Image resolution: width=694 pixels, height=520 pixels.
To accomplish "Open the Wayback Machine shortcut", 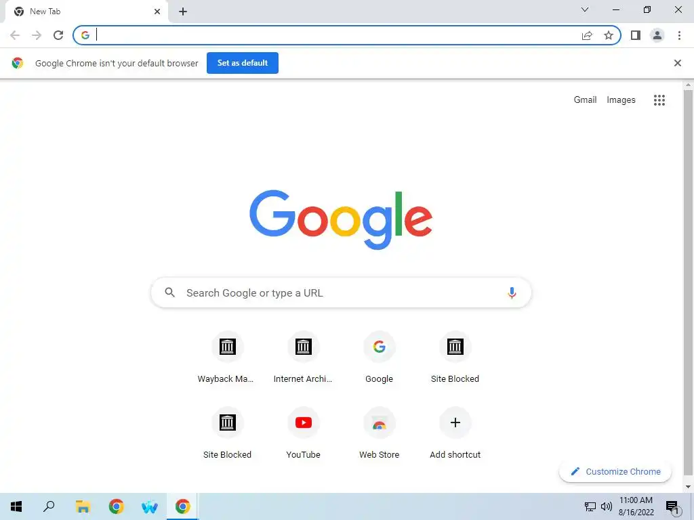I will pyautogui.click(x=227, y=357).
